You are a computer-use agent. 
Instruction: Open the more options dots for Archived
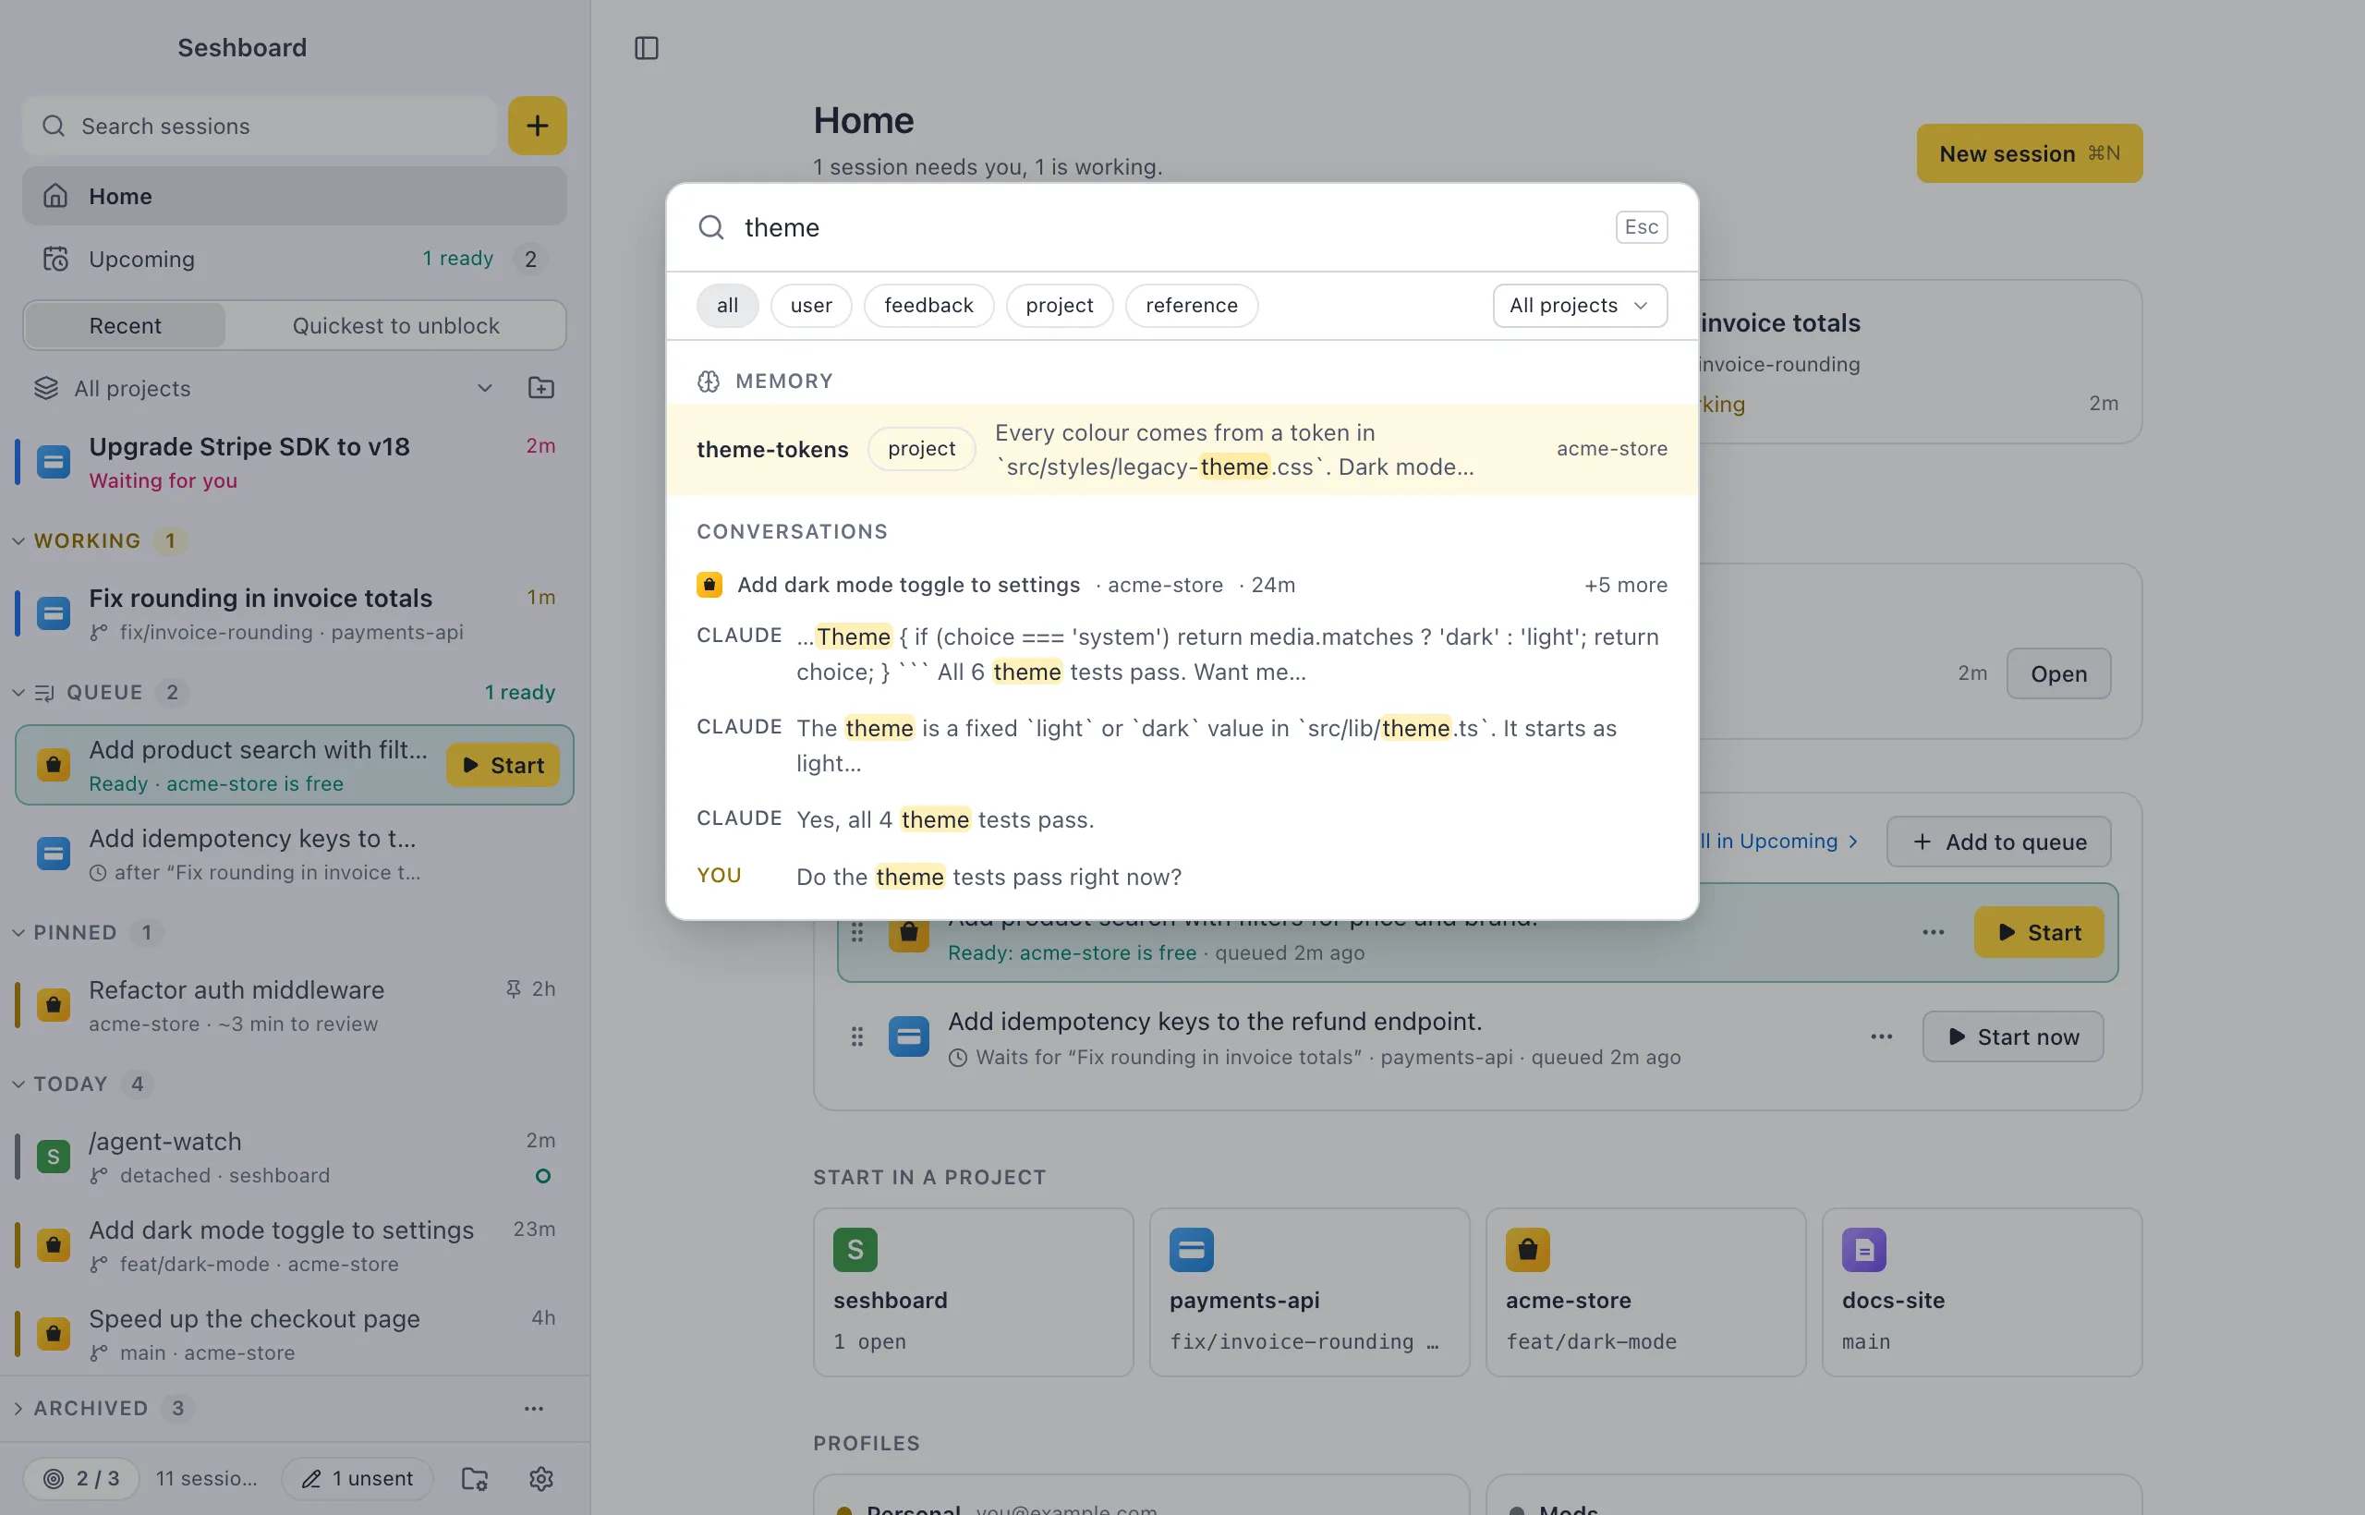(x=533, y=1408)
